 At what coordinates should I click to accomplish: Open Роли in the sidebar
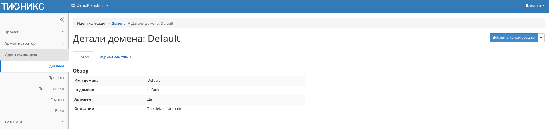coord(59,111)
